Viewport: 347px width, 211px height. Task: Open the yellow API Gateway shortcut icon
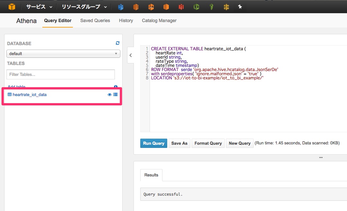(226, 7)
